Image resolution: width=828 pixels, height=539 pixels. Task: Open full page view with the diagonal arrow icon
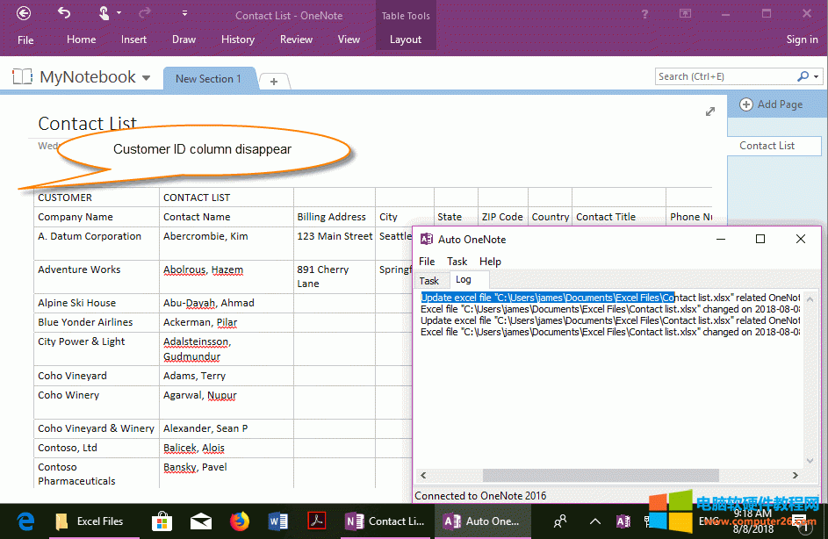(x=710, y=111)
